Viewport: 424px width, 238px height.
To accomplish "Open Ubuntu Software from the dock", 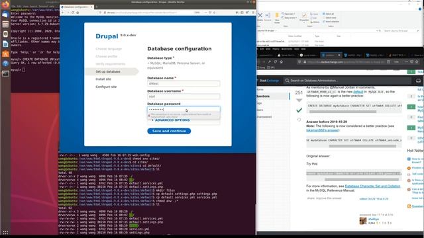I will (5, 54).
